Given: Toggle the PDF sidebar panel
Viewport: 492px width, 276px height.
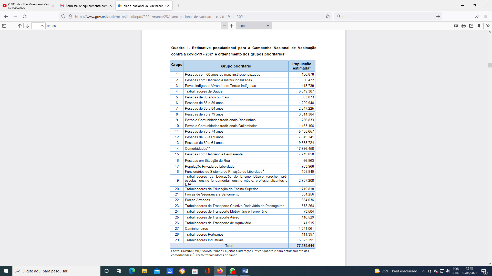Looking at the screenshot, I should [x=4, y=26].
